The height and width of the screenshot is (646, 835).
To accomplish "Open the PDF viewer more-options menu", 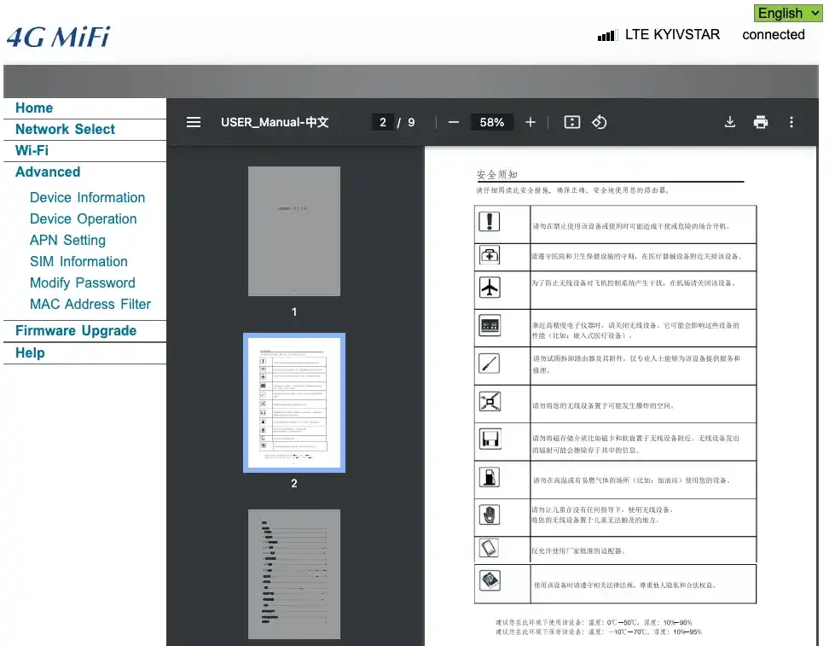I will coord(792,122).
